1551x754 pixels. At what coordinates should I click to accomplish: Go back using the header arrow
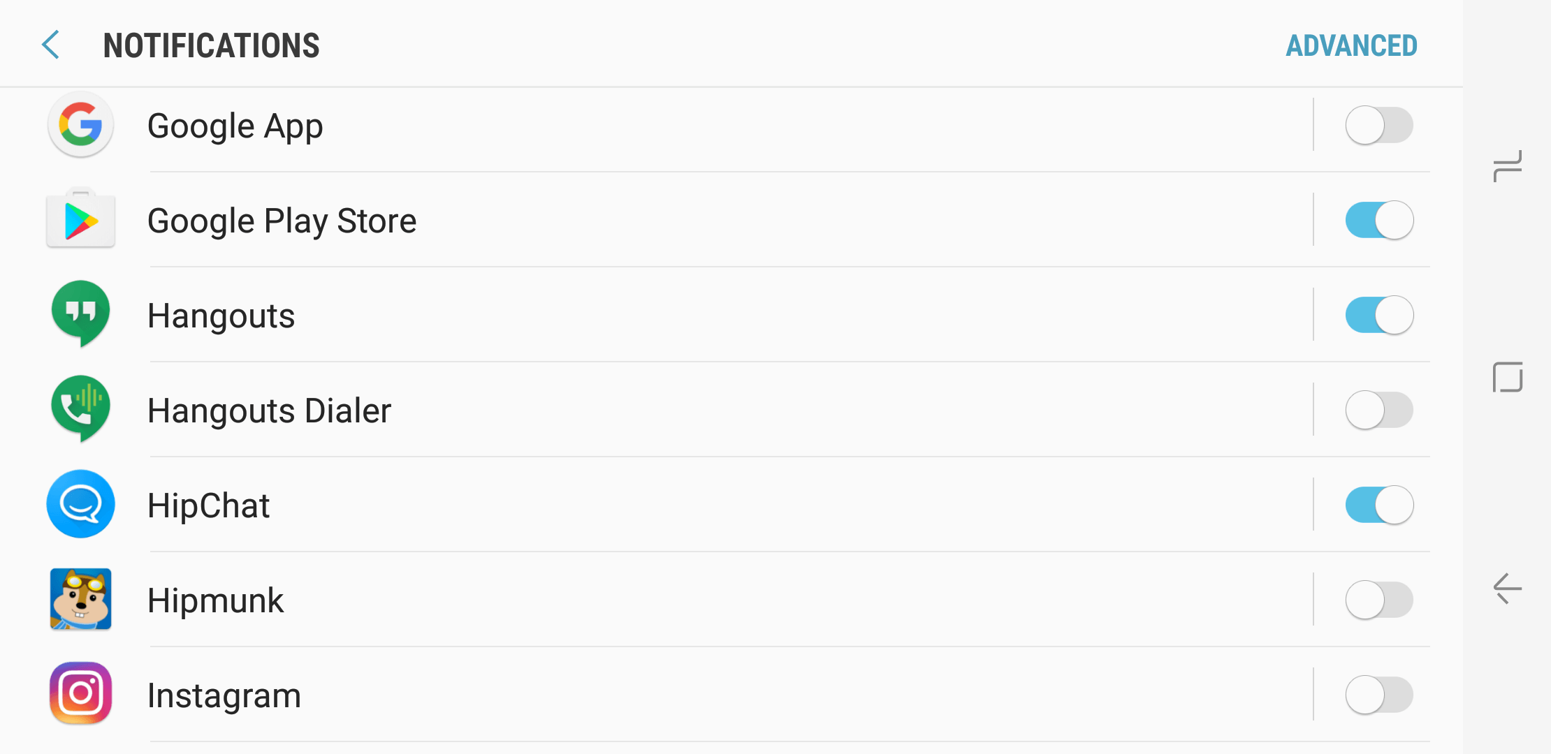click(51, 45)
